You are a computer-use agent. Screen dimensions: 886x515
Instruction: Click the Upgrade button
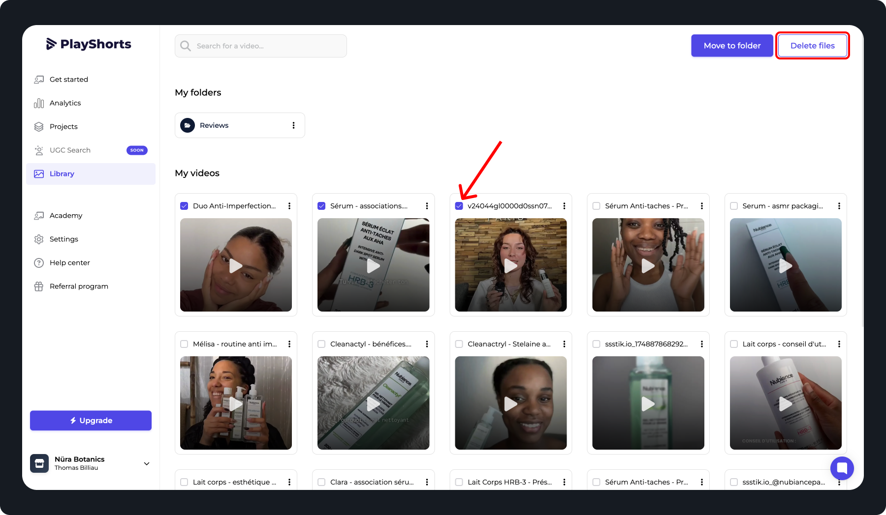click(91, 421)
